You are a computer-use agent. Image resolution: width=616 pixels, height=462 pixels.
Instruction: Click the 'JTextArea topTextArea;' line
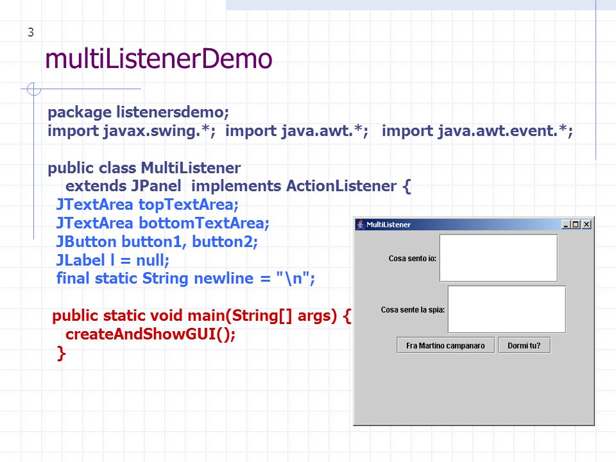click(x=148, y=205)
